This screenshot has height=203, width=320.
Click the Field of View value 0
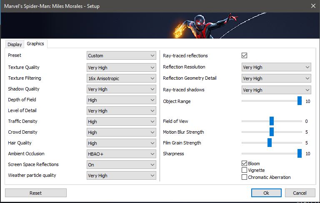coord(306,122)
